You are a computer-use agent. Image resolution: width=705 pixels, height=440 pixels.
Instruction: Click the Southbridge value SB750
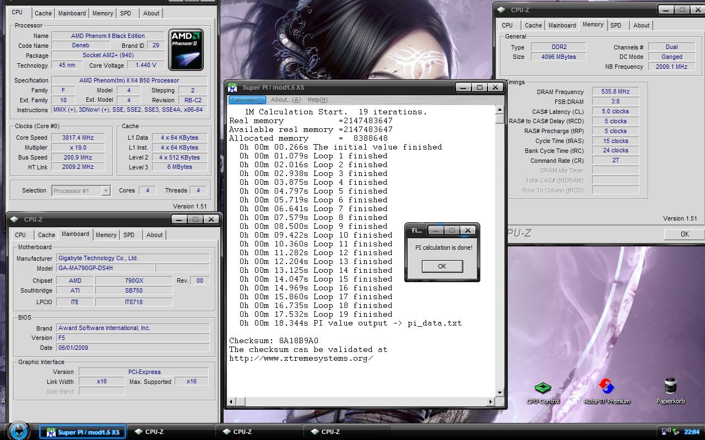(134, 290)
